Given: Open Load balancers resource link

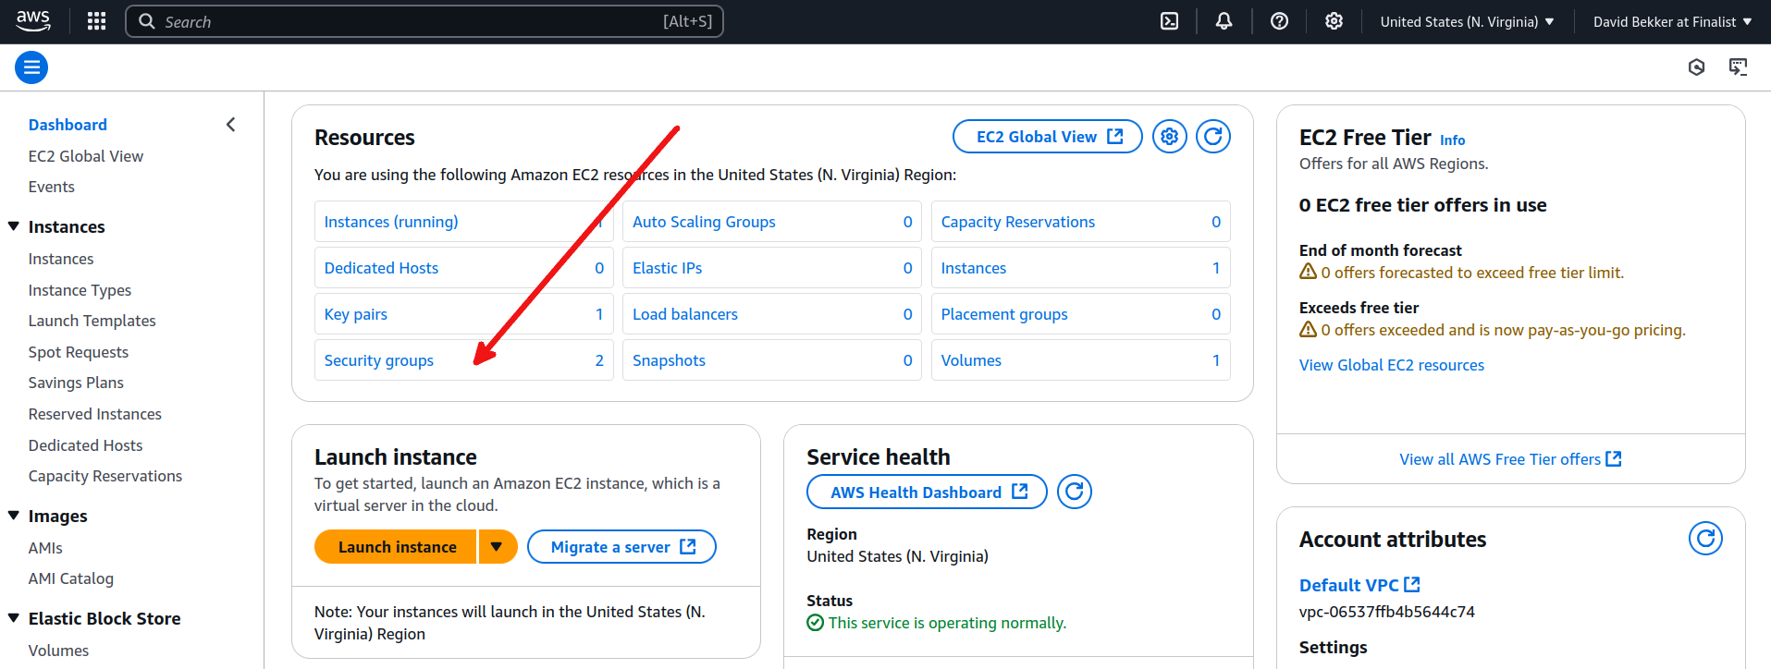Looking at the screenshot, I should [x=685, y=314].
